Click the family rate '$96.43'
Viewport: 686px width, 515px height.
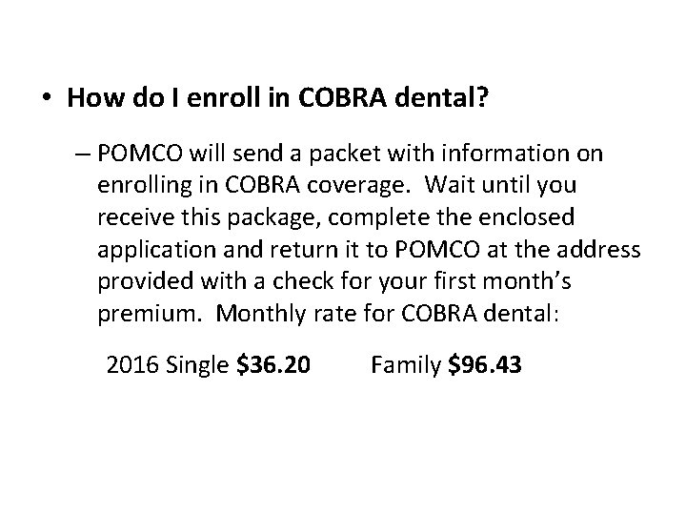coord(484,365)
